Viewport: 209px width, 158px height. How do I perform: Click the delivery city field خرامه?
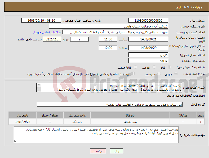pyautogui.click(x=148, y=61)
